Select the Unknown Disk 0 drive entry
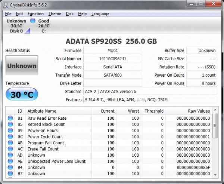Image resolution: width=224 pixels, height=184 pixels. click(16, 26)
